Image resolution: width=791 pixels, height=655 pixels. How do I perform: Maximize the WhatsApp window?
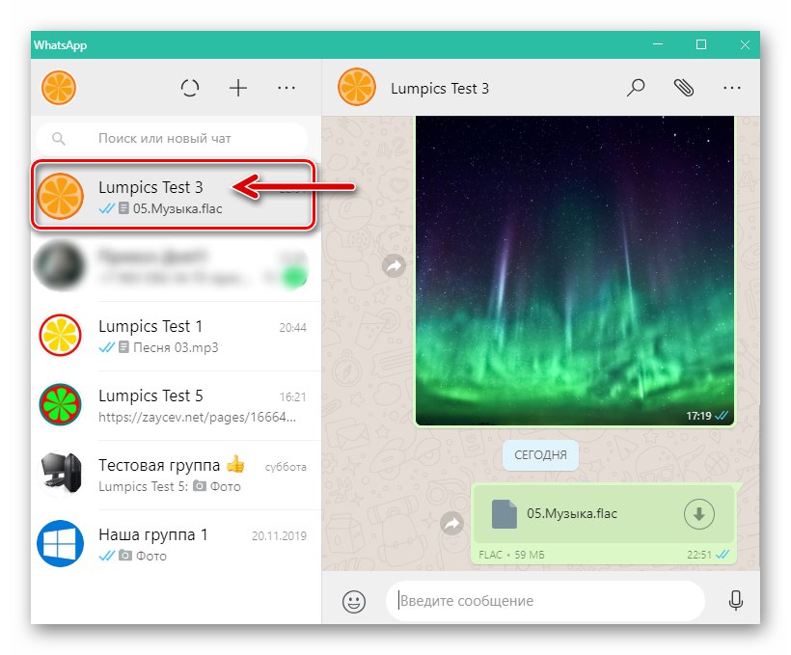pyautogui.click(x=701, y=44)
